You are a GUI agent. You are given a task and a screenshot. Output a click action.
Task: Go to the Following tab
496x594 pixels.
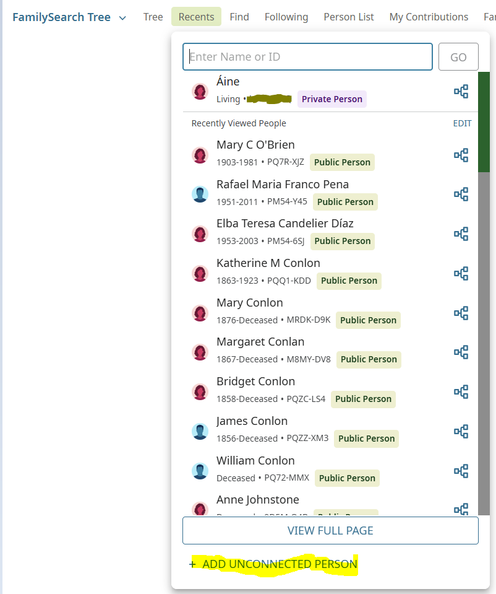(x=286, y=17)
